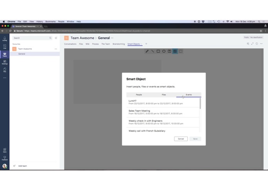Open Spotlight search in menu bar
Image resolution: width=268 pixels, height=190 pixels.
259,22
